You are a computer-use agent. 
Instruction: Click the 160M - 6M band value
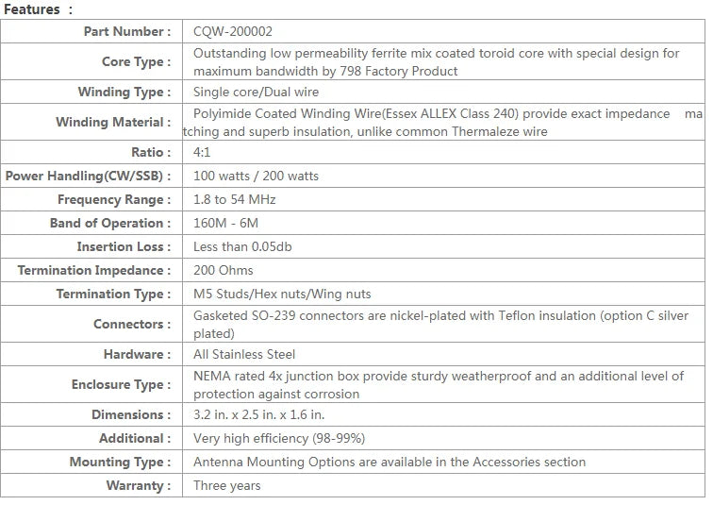(226, 223)
